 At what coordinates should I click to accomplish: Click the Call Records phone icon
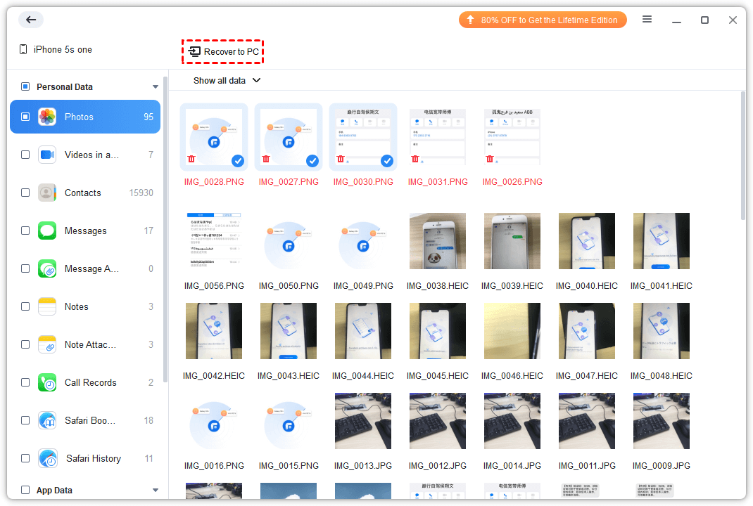(47, 382)
